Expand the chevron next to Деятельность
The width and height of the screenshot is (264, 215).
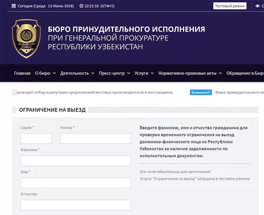93,73
